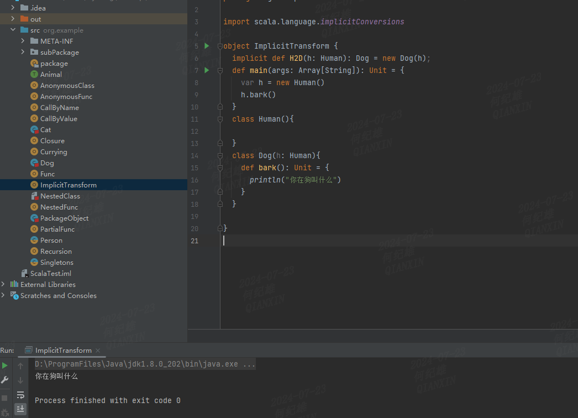The width and height of the screenshot is (578, 418).
Task: Collapse main method fold marker on line 7
Action: (x=220, y=70)
